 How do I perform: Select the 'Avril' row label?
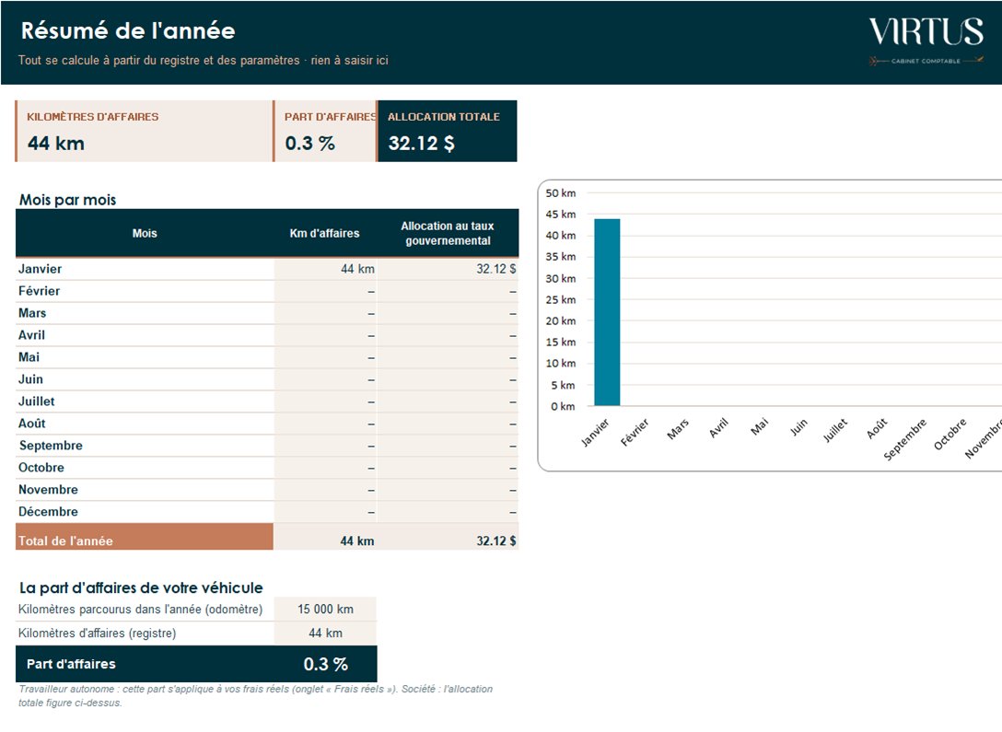tap(31, 335)
